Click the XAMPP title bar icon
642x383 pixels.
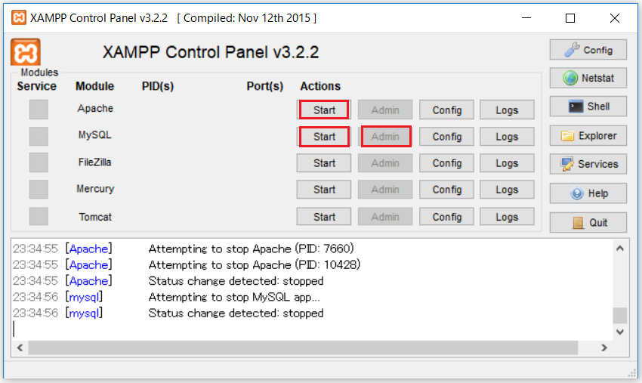pyautogui.click(x=18, y=17)
